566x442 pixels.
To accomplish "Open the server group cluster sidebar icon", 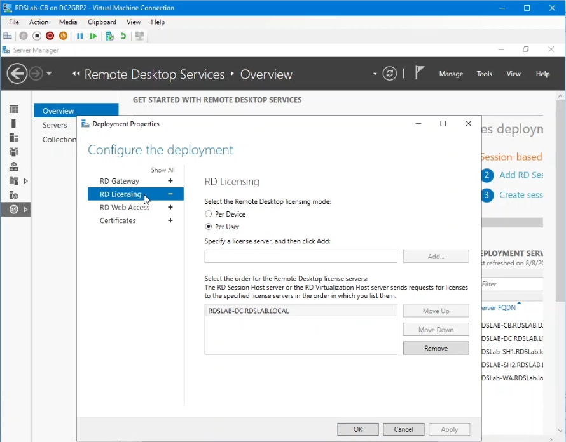I will pyautogui.click(x=14, y=152).
